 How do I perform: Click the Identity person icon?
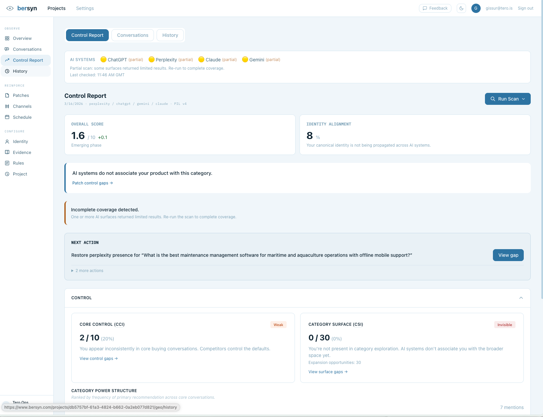tap(7, 141)
